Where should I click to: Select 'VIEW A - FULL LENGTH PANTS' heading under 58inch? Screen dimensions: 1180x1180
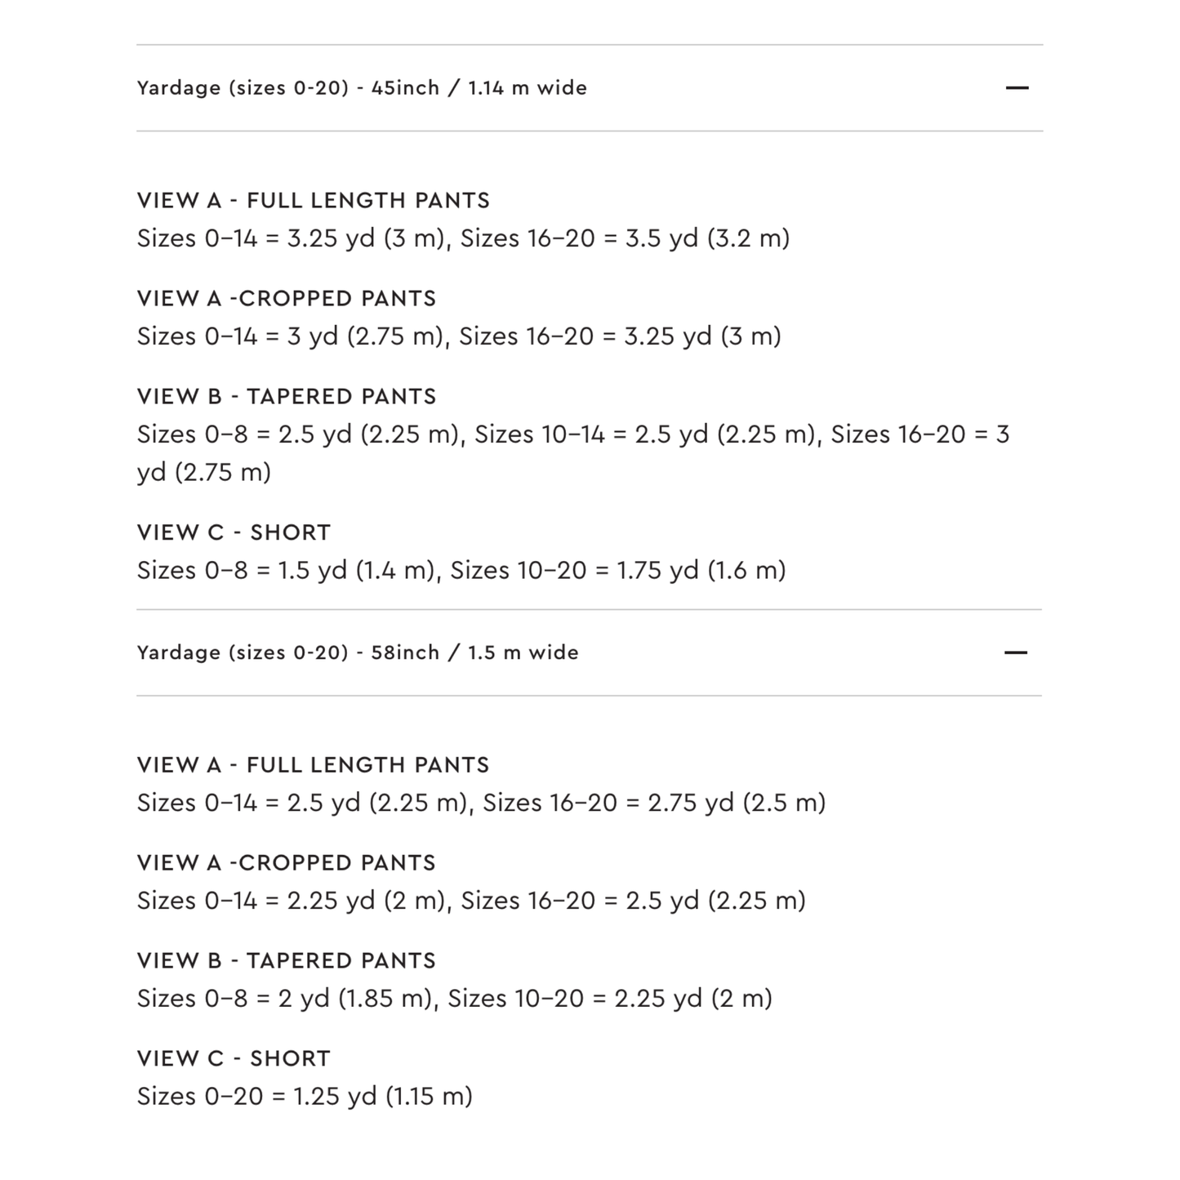[x=314, y=765]
